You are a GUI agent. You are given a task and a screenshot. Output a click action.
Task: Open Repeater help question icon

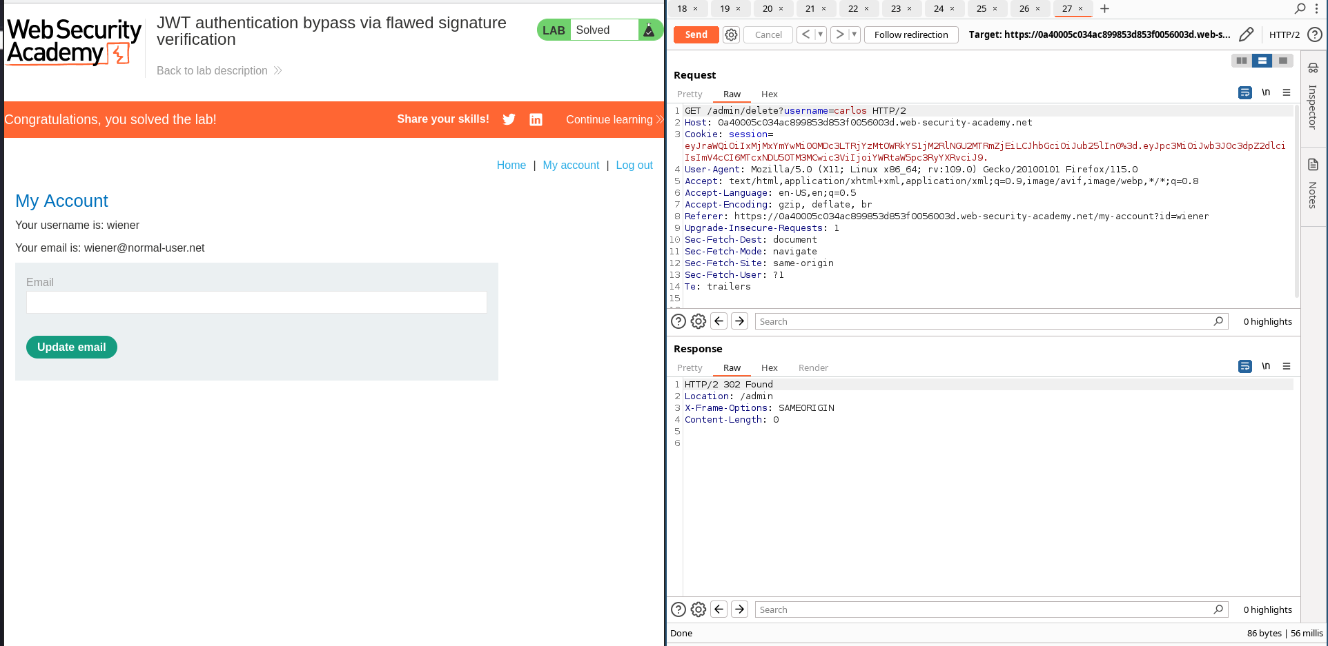pos(1315,34)
